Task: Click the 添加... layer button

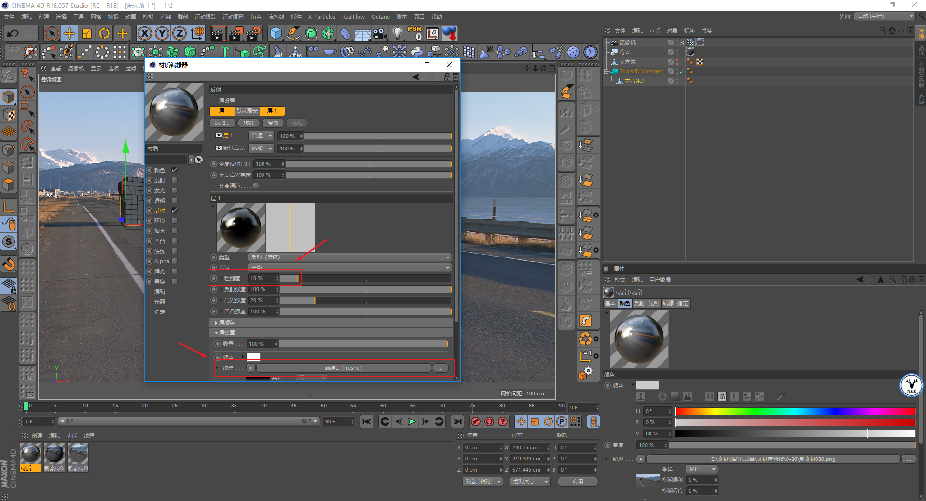Action: pyautogui.click(x=222, y=123)
